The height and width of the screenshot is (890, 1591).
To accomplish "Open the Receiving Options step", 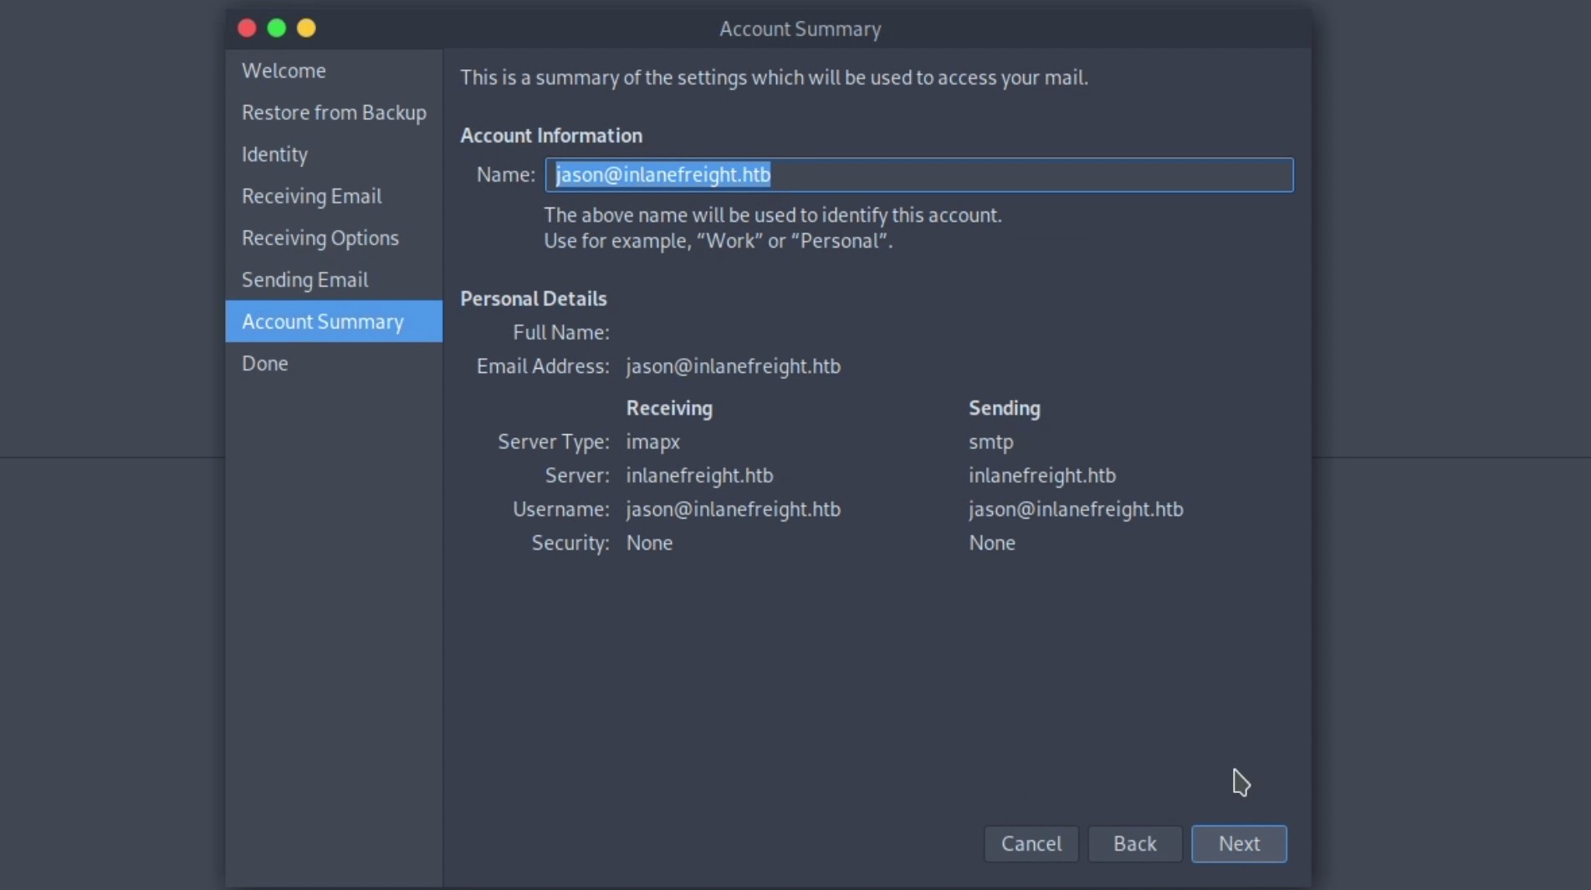I will click(x=334, y=238).
